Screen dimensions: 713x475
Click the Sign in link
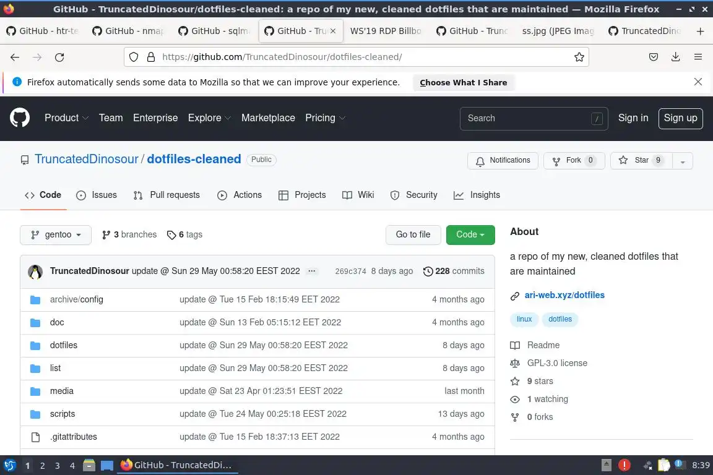(633, 118)
